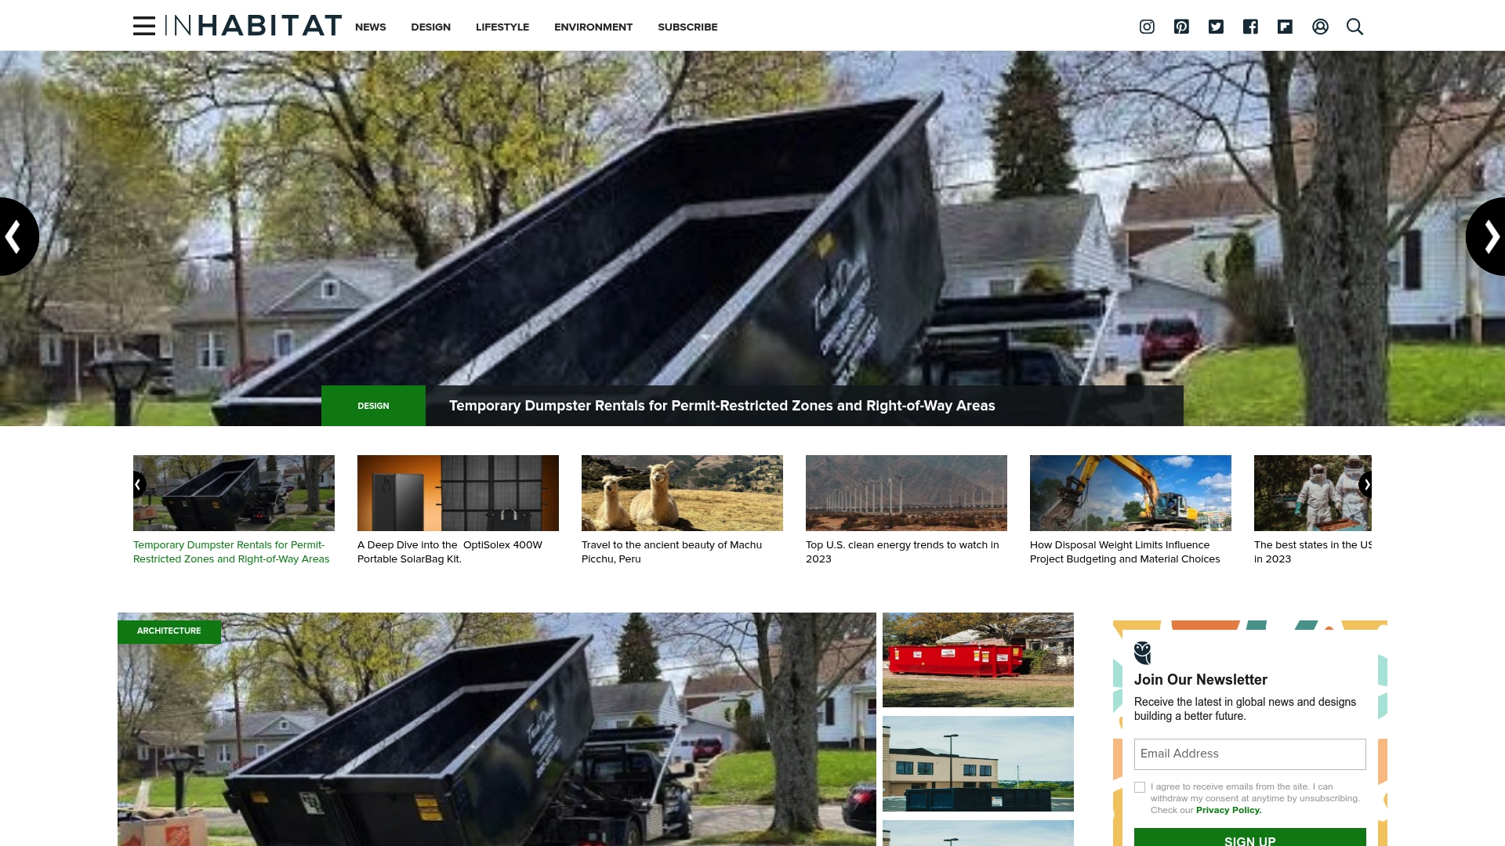Open the Environment menu item
Screen dimensions: 1505x846
pos(593,27)
